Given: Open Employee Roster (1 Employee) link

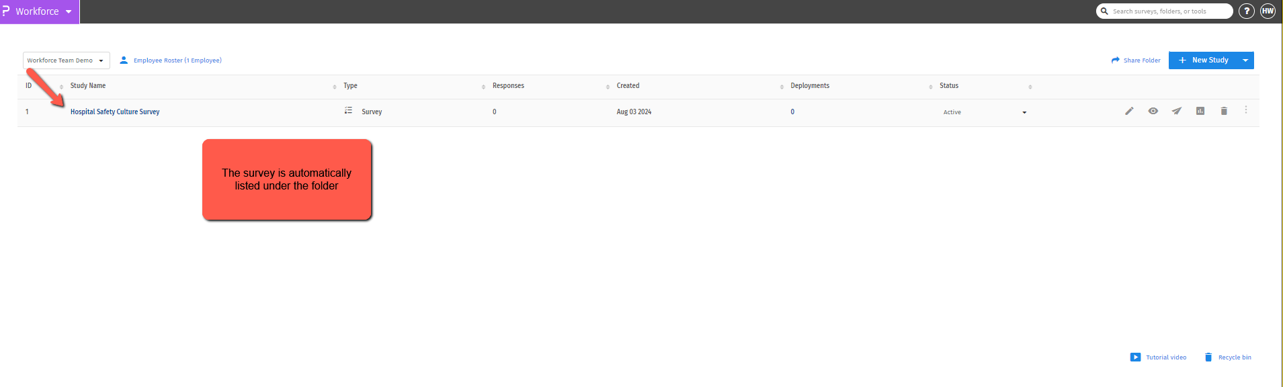Looking at the screenshot, I should (x=177, y=60).
